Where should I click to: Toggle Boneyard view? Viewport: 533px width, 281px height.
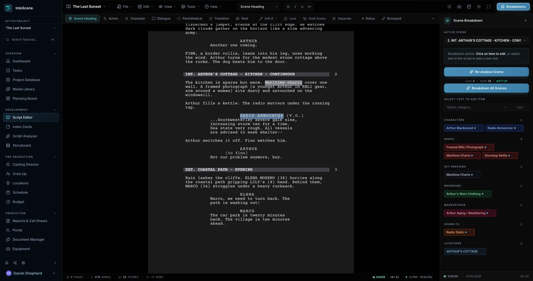391,19
